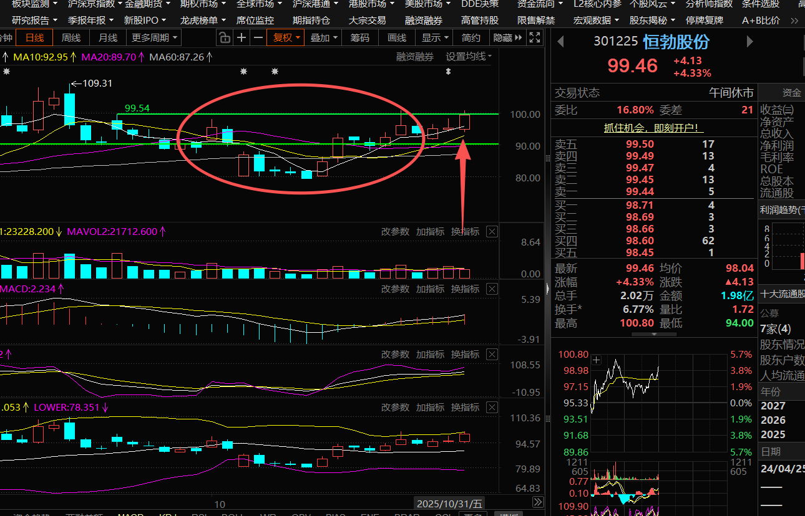Toggle 筹码 chip distribution view
The width and height of the screenshot is (805, 516).
point(360,38)
